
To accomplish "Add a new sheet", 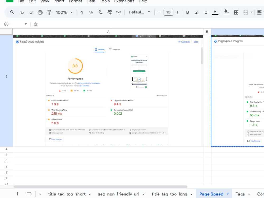I will 17,194.
